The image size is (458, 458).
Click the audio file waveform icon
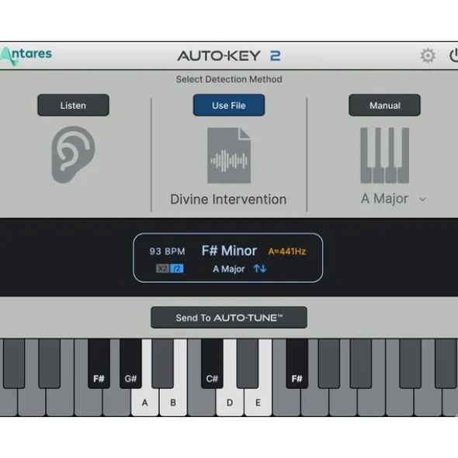point(229,156)
